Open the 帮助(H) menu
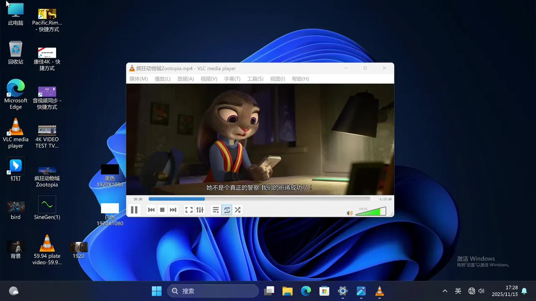Image resolution: width=536 pixels, height=301 pixels. (x=300, y=79)
